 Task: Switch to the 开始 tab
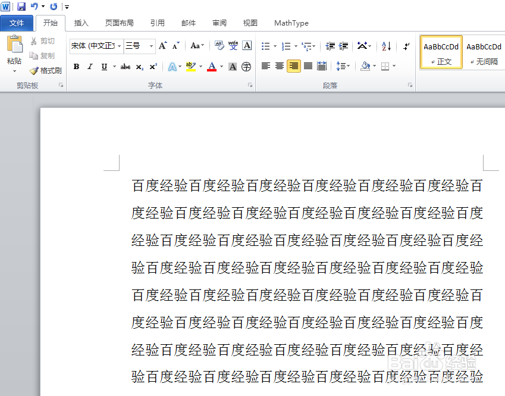(x=51, y=23)
